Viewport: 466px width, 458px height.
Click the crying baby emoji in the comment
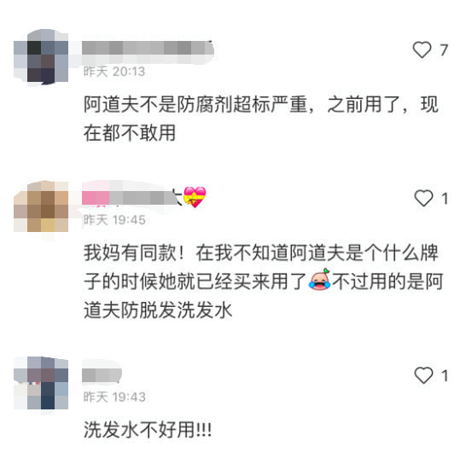tap(319, 280)
